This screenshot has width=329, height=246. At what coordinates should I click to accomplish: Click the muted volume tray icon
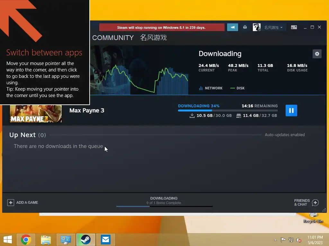point(299,240)
